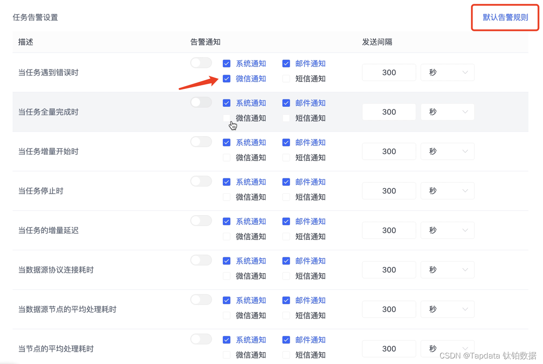This screenshot has height=364, width=543.
Task: Open the 秒 unit dropdown for 当任务全量完成时
Action: (x=448, y=112)
